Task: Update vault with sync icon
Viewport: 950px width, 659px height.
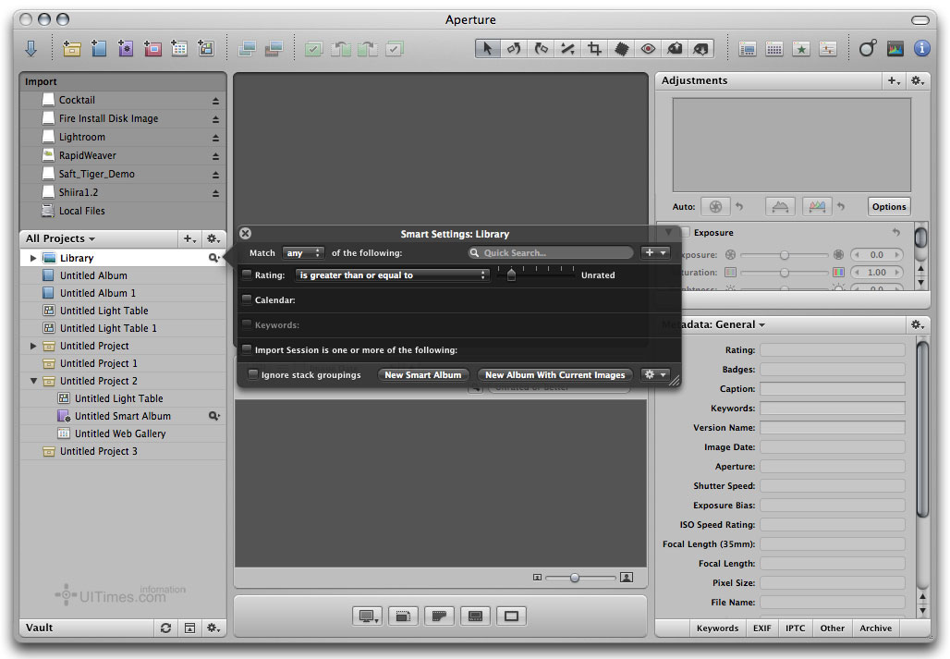Action: click(165, 628)
